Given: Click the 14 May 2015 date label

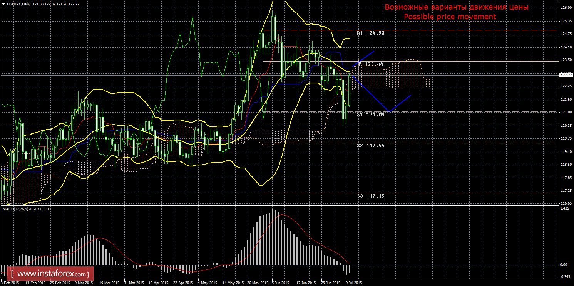Looking at the screenshot, I should click(231, 283).
